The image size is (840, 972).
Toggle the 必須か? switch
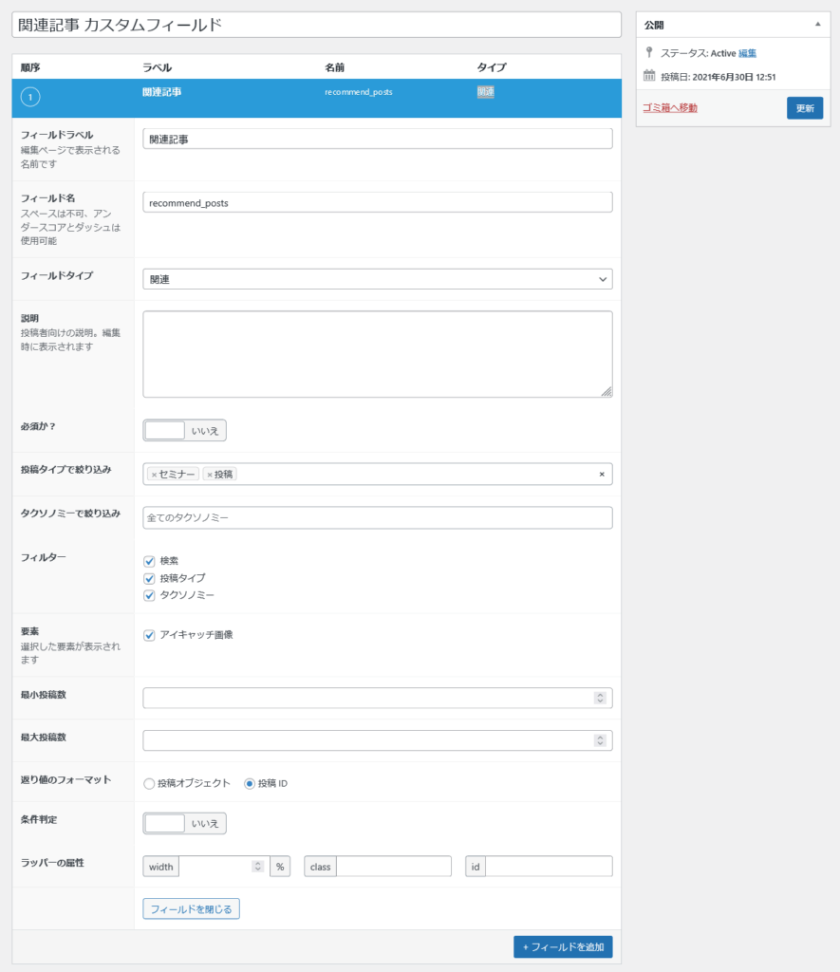tap(184, 429)
